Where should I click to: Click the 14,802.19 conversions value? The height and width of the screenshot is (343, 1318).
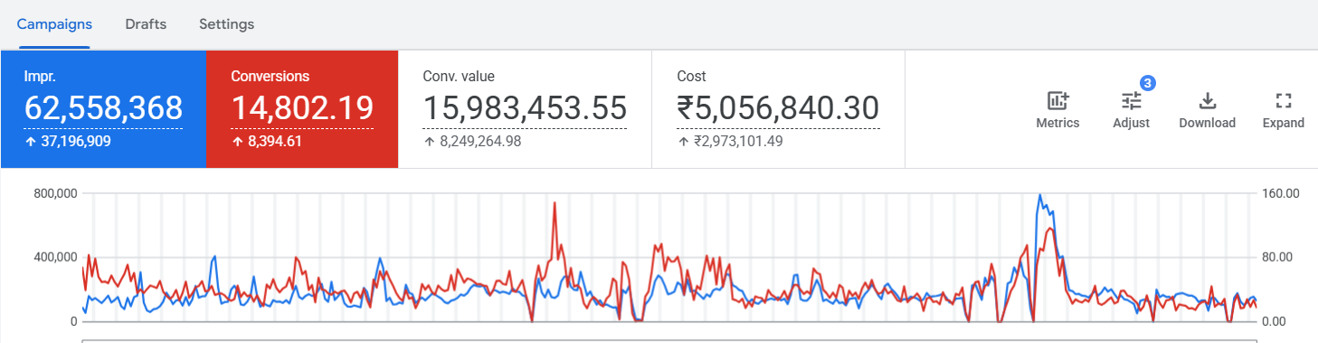tap(302, 108)
